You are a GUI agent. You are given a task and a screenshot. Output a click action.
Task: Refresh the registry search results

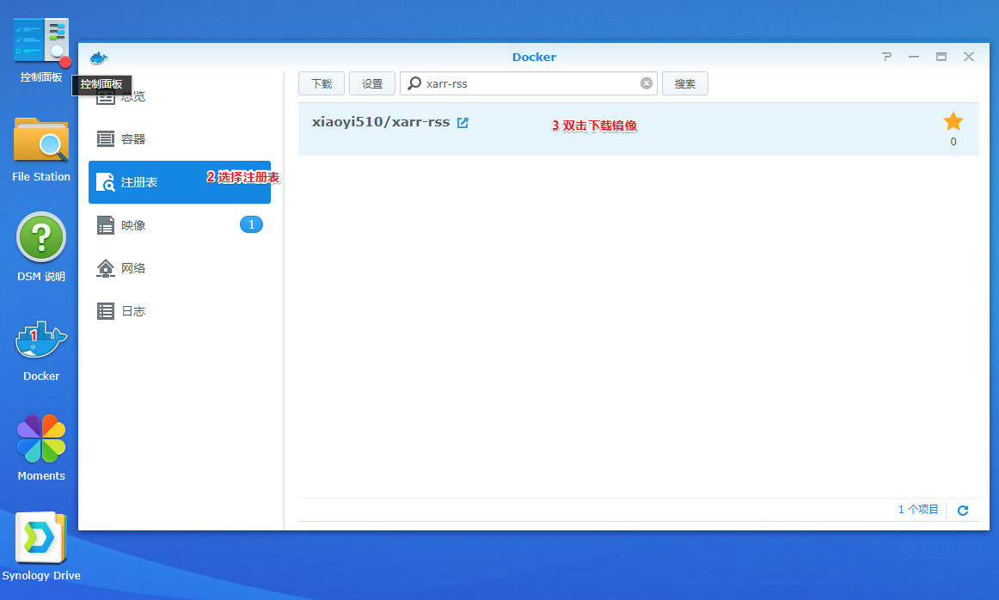click(x=963, y=509)
